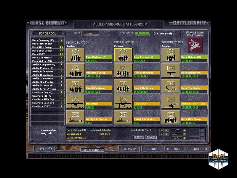Viewport: 237px width, 178px height.
Task: Select Second Platoon's Para Platoon HQ unit icon
Action: point(75,55)
